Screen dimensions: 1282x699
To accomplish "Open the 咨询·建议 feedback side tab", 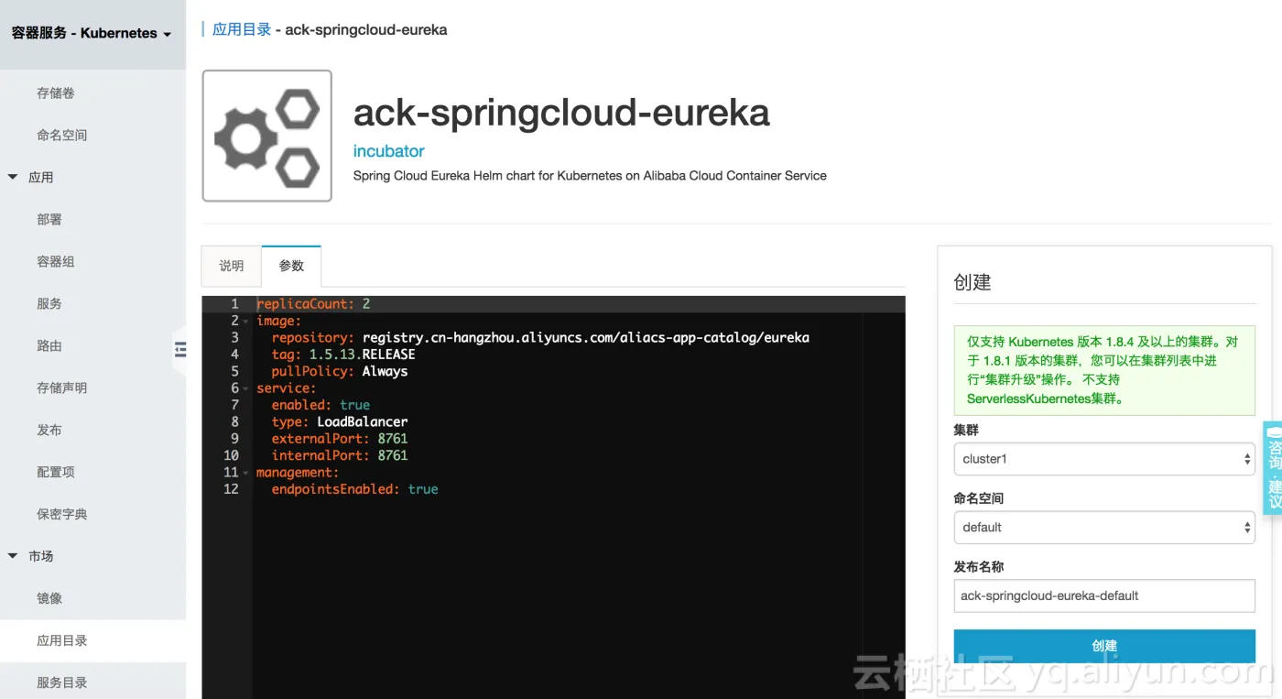I will coord(1273,467).
